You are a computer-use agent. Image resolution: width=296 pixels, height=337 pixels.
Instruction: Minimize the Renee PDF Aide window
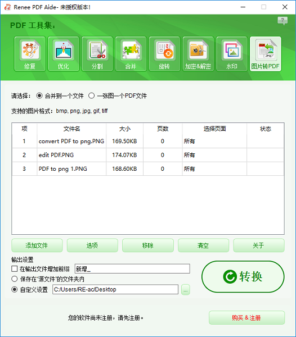pyautogui.click(x=243, y=7)
